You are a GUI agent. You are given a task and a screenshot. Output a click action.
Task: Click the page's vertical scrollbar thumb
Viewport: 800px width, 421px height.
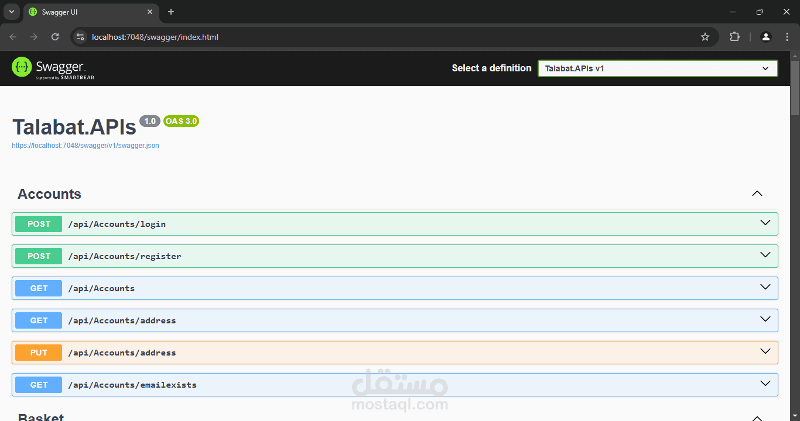point(795,88)
